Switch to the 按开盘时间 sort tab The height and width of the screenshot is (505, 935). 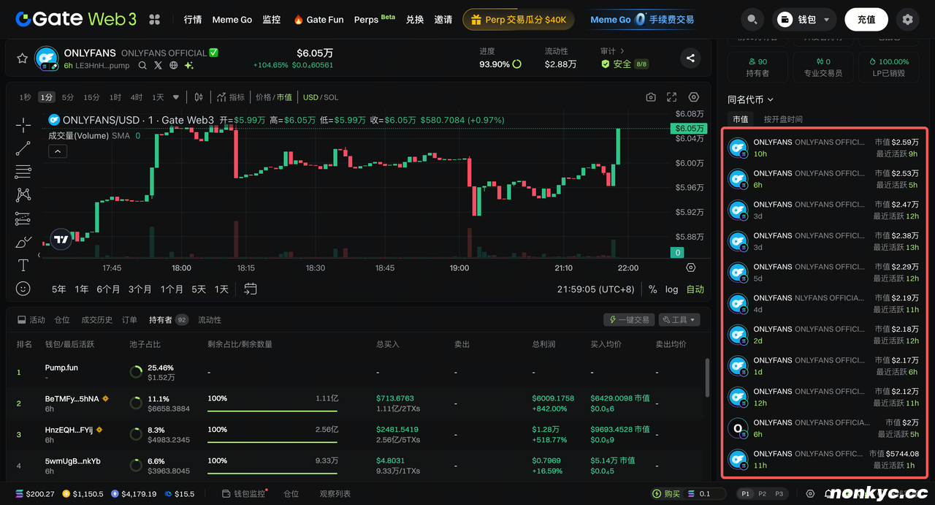[x=783, y=119]
